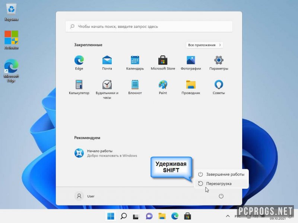
Task: Click the power button in Start menu
Action: coord(221,196)
